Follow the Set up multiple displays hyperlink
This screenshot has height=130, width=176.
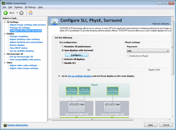pos(80,76)
